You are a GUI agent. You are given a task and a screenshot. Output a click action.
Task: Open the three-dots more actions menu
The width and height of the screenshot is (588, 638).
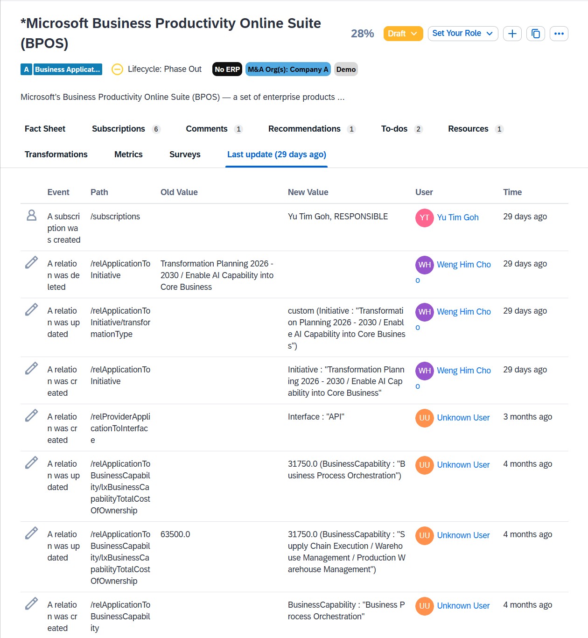559,34
